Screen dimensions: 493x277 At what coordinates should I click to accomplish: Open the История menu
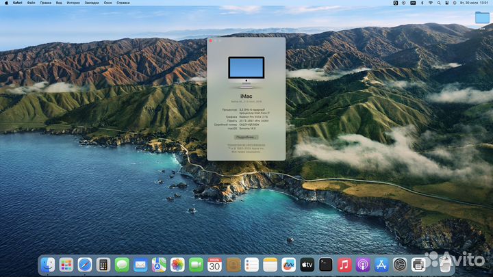[73, 3]
